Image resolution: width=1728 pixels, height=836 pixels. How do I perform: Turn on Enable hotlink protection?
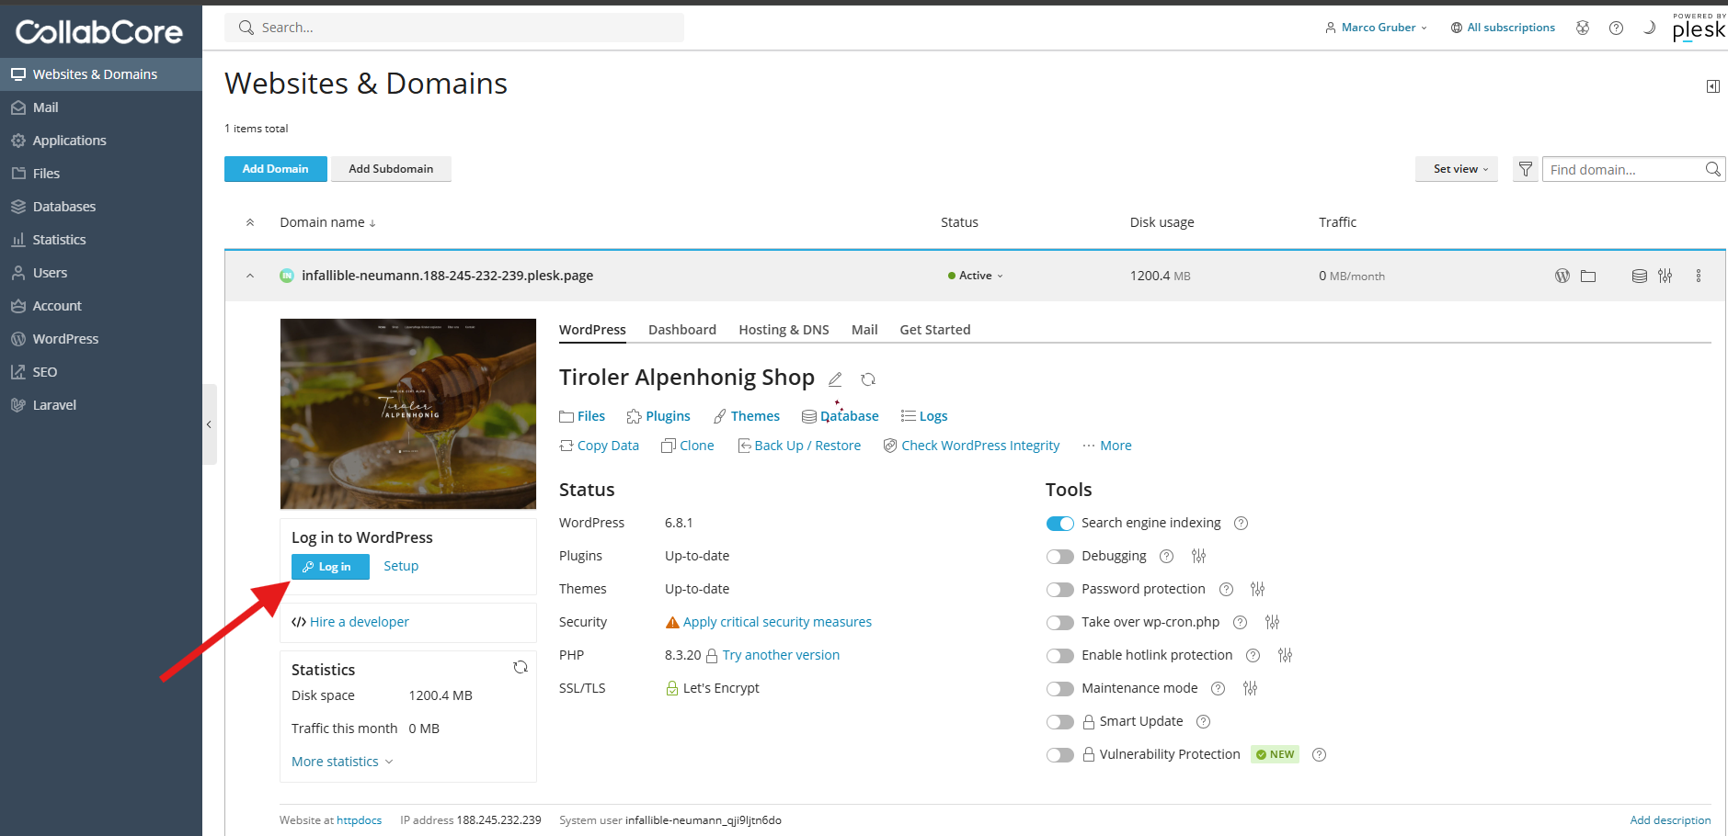coord(1059,656)
